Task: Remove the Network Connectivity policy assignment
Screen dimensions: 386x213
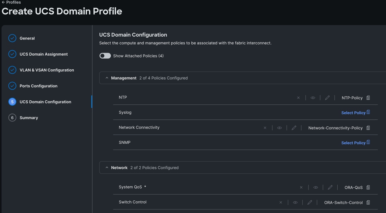Action: tap(265, 128)
